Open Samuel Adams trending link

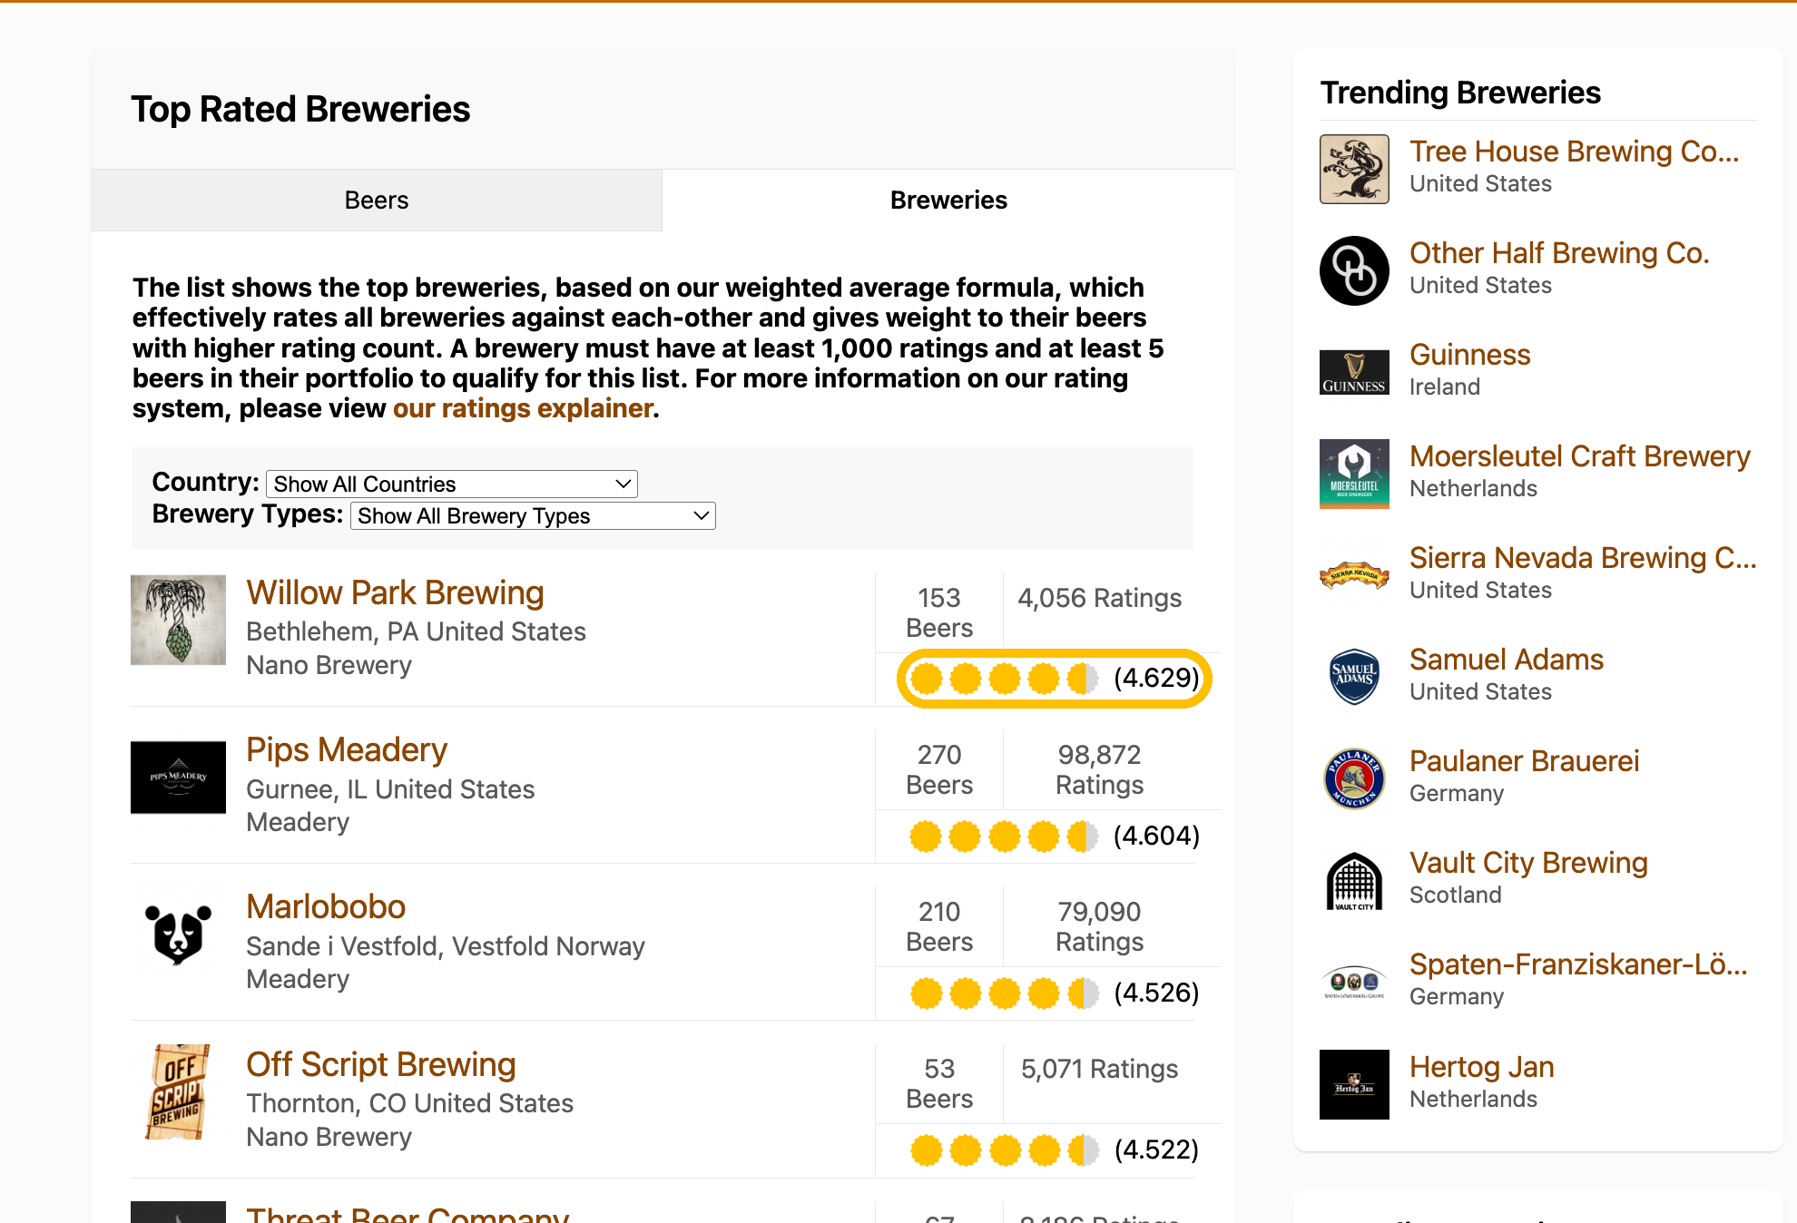pyautogui.click(x=1507, y=660)
